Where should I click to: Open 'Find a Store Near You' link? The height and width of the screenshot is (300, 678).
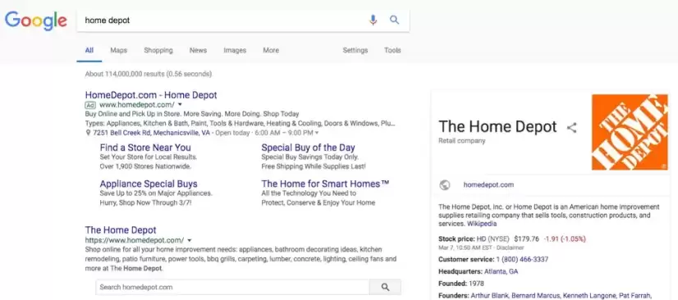pos(145,148)
